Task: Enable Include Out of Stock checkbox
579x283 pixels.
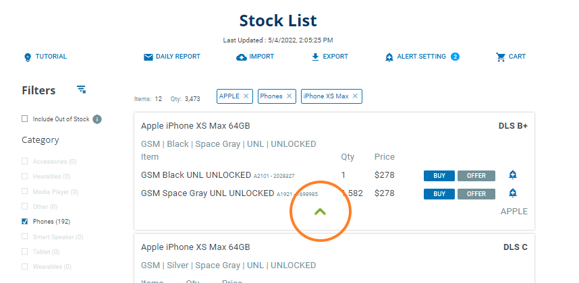Action: tap(25, 119)
